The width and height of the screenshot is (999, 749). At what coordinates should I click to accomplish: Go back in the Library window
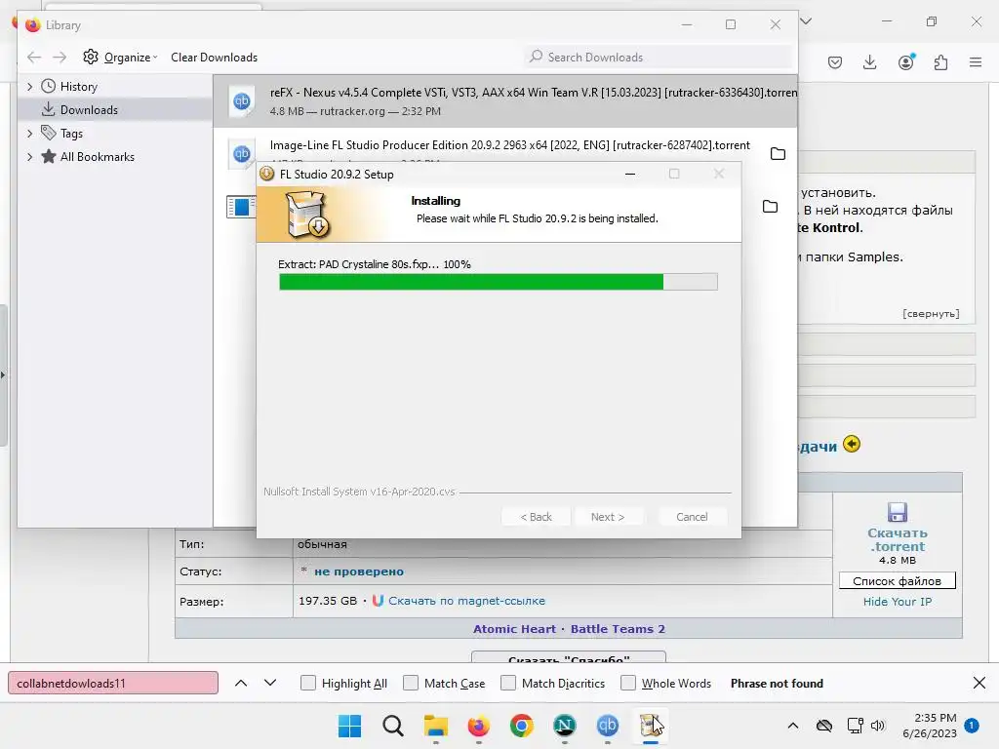coord(34,58)
